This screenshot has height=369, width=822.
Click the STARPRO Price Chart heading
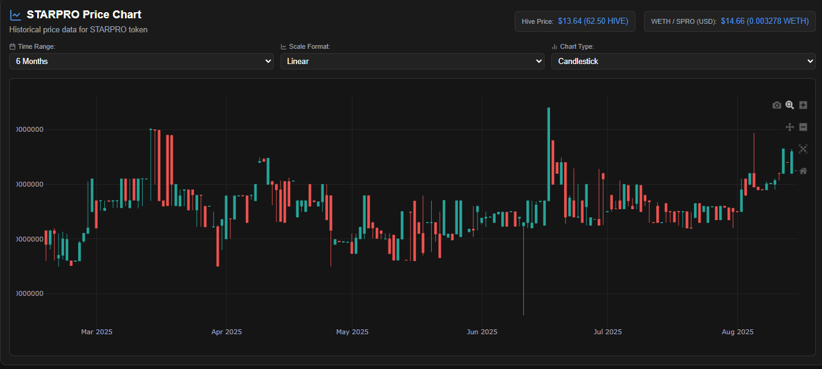(x=84, y=15)
